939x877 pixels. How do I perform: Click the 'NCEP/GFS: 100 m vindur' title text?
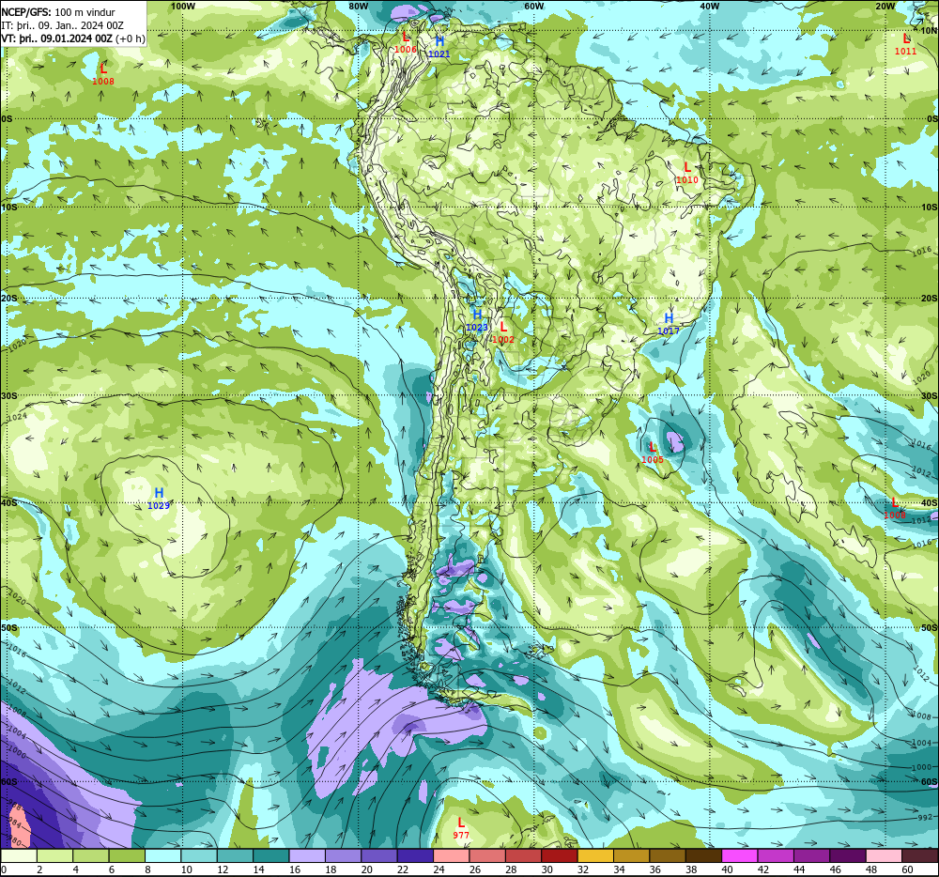click(58, 12)
